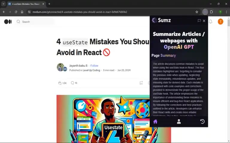Select the '4 useState Mistakes' tab

point(26,4)
